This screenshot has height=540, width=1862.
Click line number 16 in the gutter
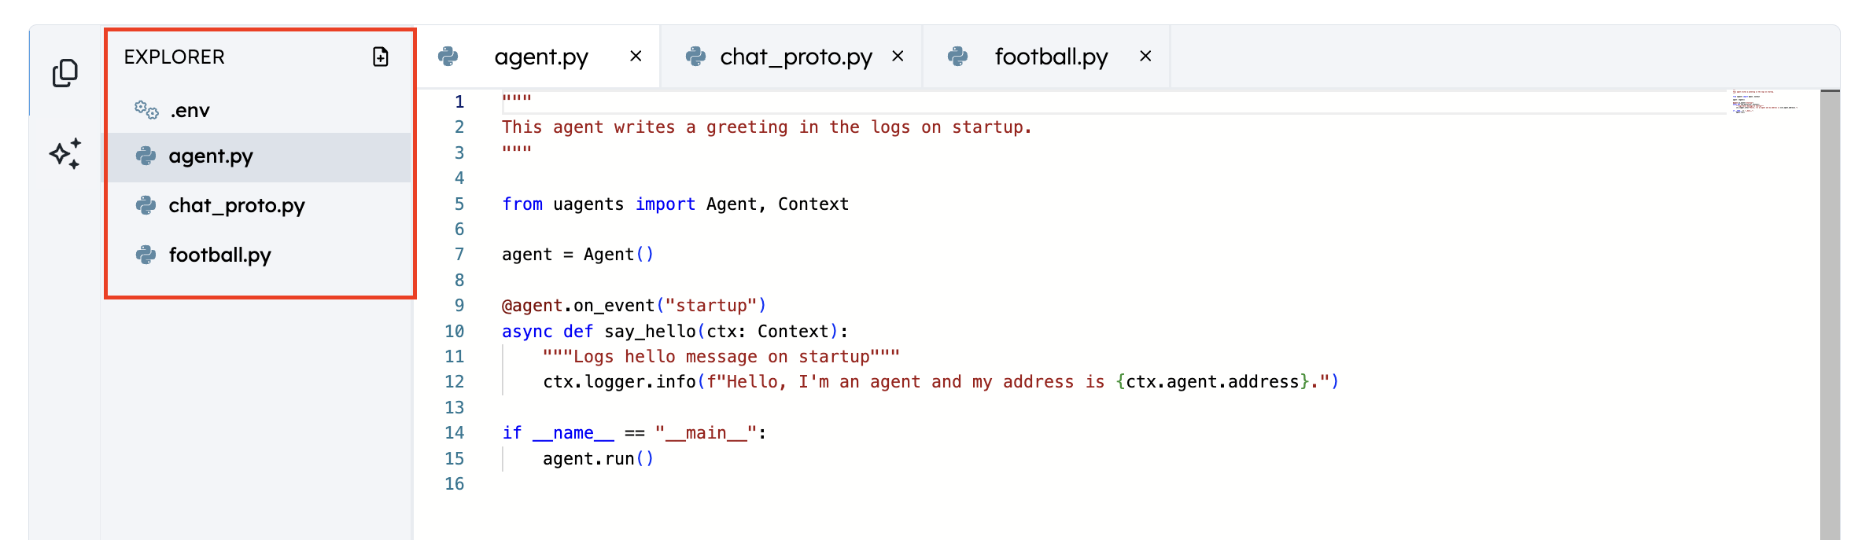pos(455,484)
